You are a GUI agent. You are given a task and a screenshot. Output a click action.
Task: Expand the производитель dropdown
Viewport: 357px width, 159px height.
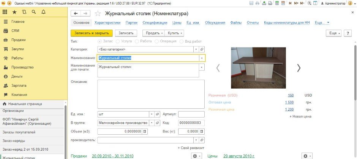[x=196, y=140]
